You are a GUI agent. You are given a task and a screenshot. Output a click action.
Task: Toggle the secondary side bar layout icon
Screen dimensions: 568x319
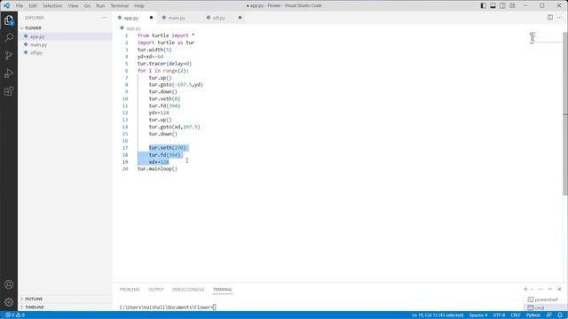503,6
